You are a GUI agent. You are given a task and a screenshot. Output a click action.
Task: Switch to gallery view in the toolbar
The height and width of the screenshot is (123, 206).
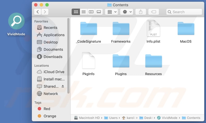pyautogui.click(x=99, y=12)
